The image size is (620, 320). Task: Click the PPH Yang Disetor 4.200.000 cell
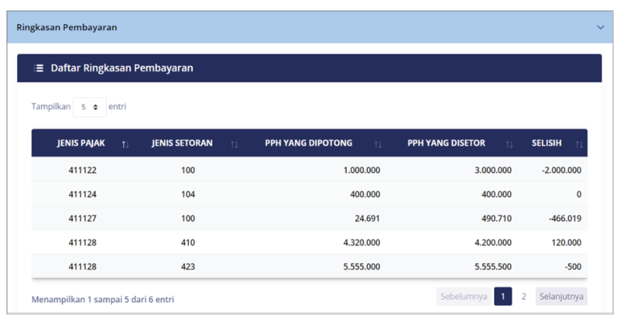[x=491, y=242]
